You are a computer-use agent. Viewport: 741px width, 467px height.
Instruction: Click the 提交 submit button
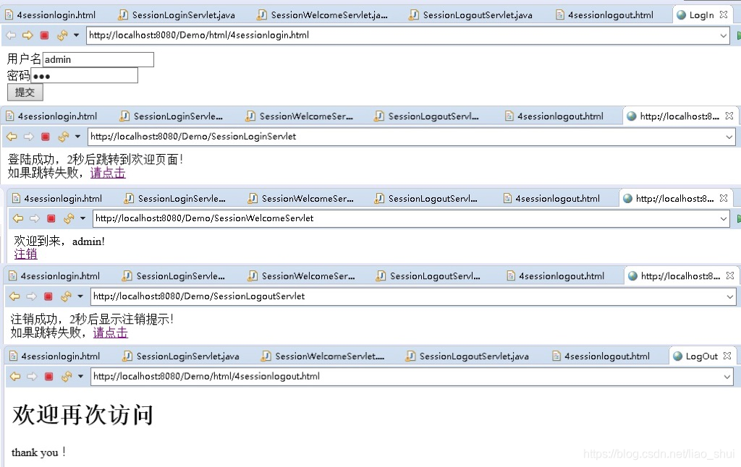coord(25,93)
